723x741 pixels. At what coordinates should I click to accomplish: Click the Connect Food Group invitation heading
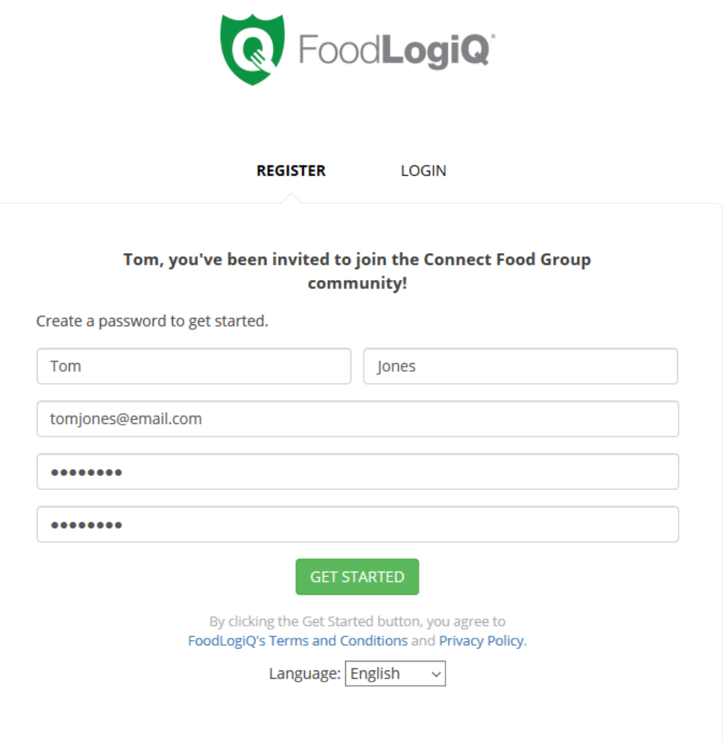(357, 271)
